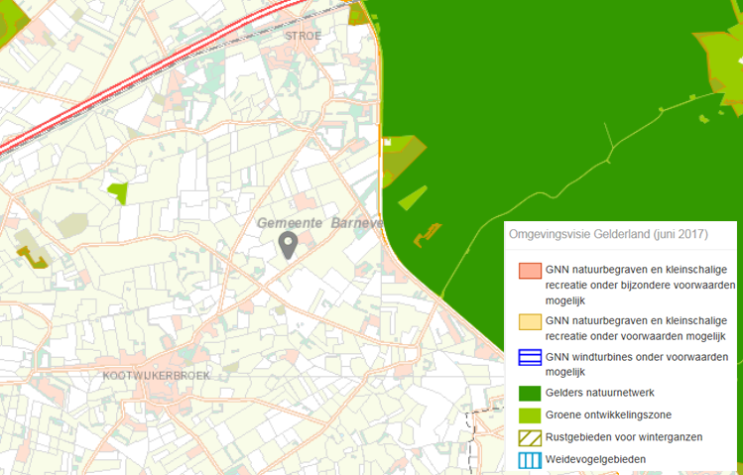Screen dimensions: 743x475
Task: Click the yellow GNN natuurbegraven onder voorwaarden swatch
Action: tap(530, 321)
